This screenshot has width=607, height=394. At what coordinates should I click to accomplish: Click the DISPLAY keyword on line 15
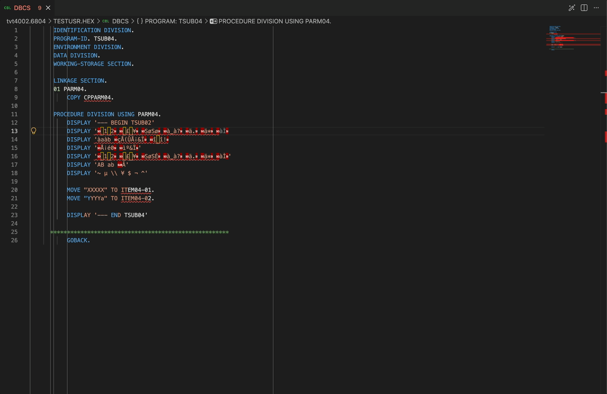click(x=79, y=148)
